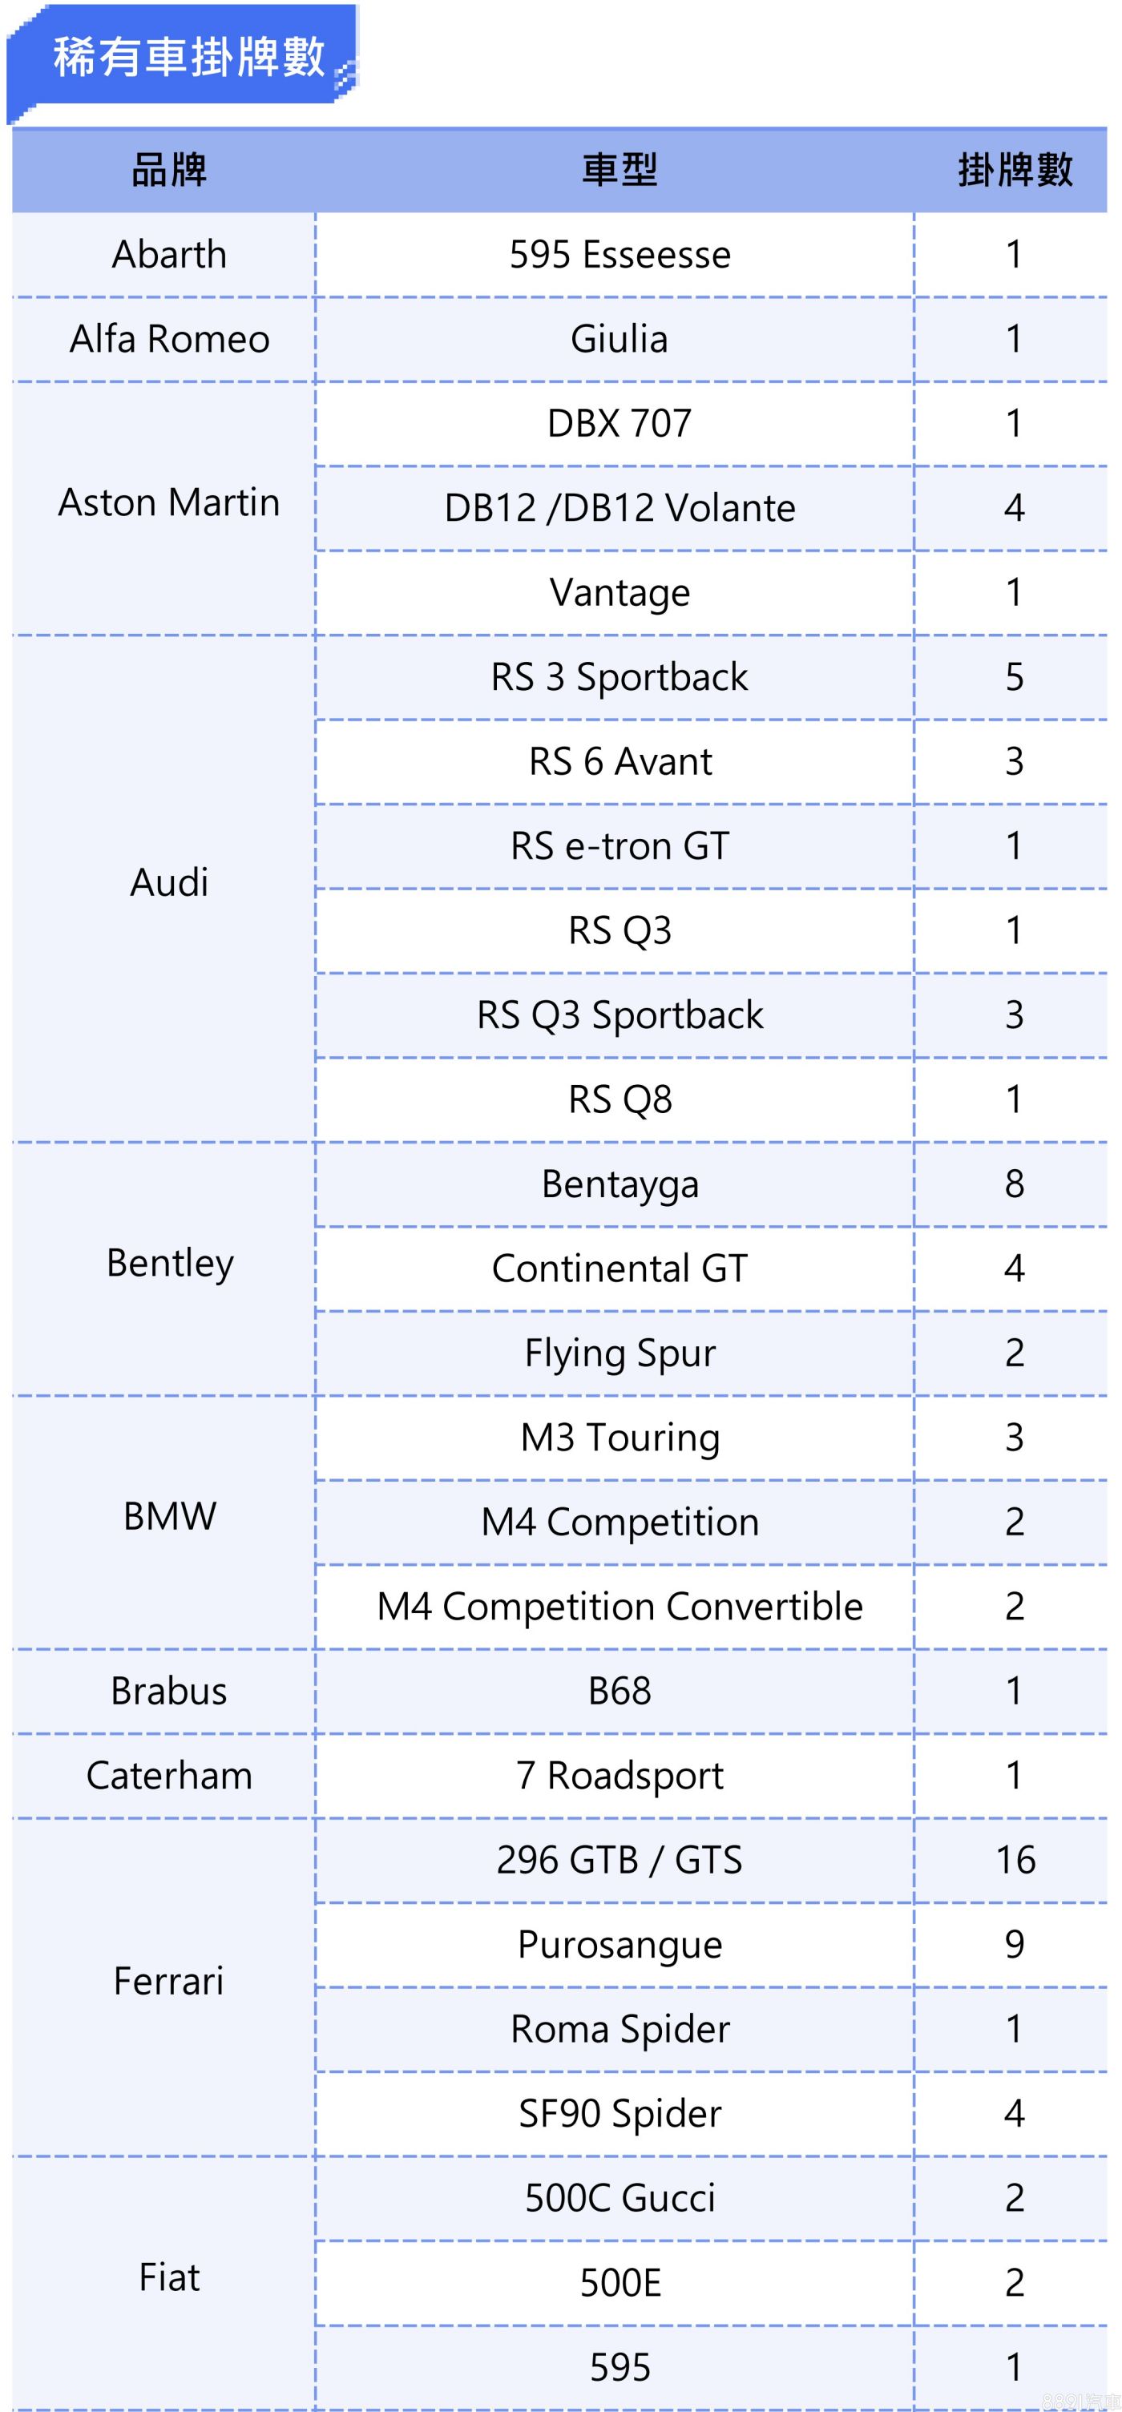The image size is (1122, 2412).
Task: Select the 500C Gucci model cell
Action: click(619, 2199)
